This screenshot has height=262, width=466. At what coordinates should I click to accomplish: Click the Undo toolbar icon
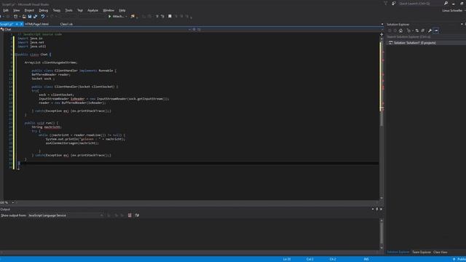pyautogui.click(x=43, y=16)
